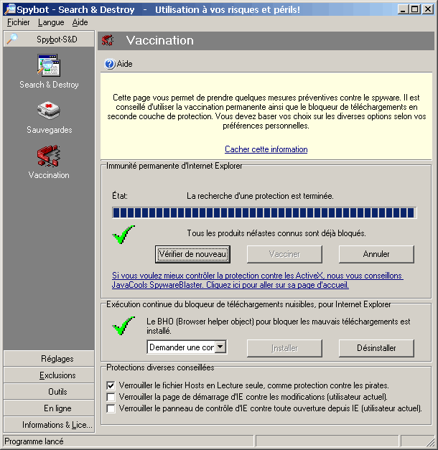Image resolution: width=438 pixels, height=450 pixels.
Task: Click 'La recherche d'une protection est terminée' text
Action: point(260,196)
